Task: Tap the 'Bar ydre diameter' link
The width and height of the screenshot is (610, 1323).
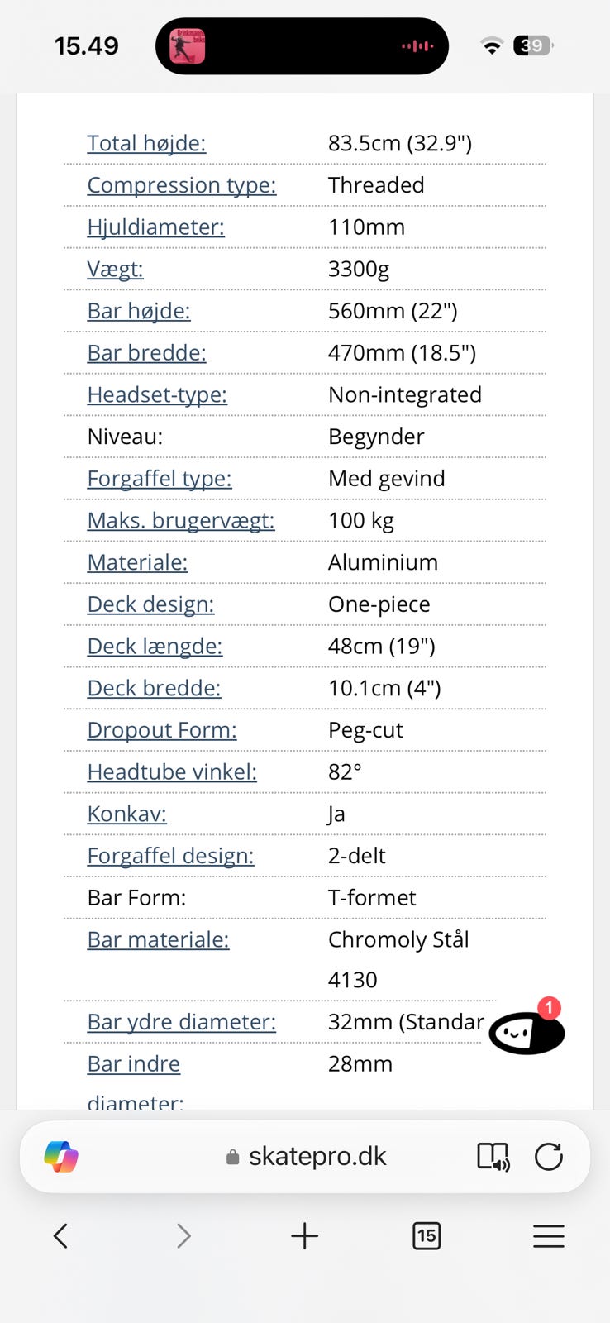Action: pos(182,1023)
